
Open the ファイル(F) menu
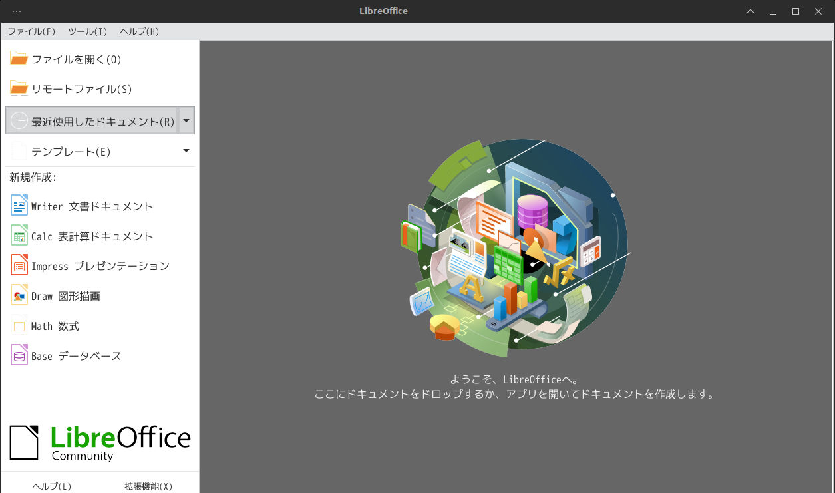31,31
